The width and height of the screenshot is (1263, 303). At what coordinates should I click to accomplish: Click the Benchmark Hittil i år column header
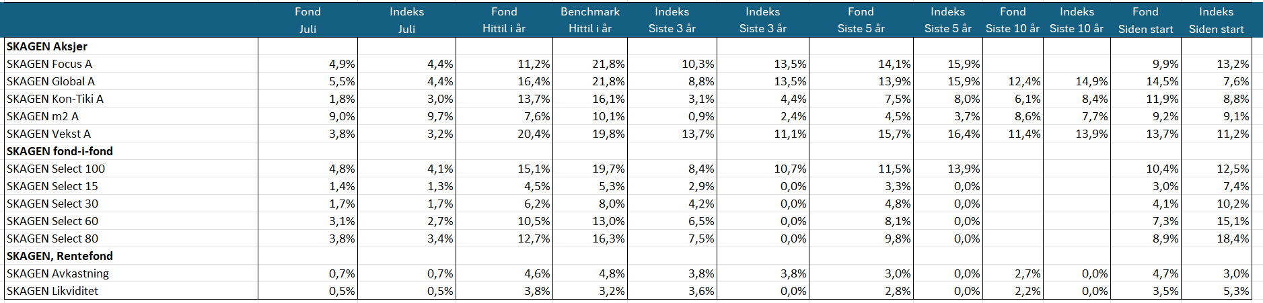589,20
